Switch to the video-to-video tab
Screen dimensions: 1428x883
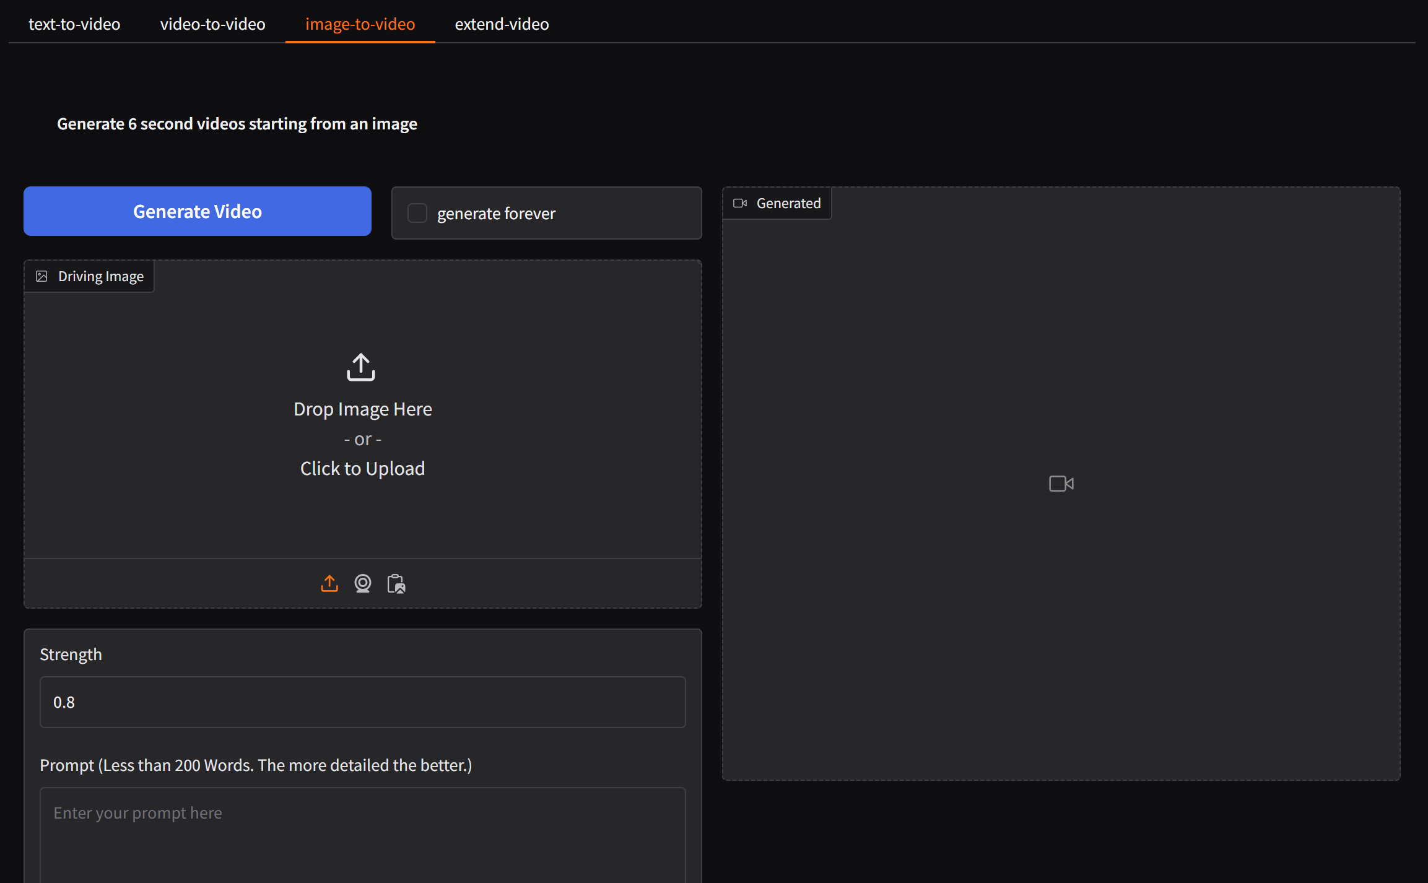(x=212, y=24)
